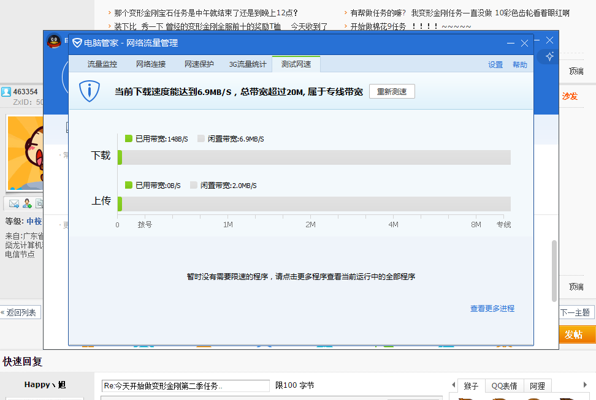Click the orange 发帖 button
The image size is (596, 400).
[x=576, y=334]
